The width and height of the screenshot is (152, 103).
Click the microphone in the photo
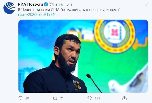94,83
